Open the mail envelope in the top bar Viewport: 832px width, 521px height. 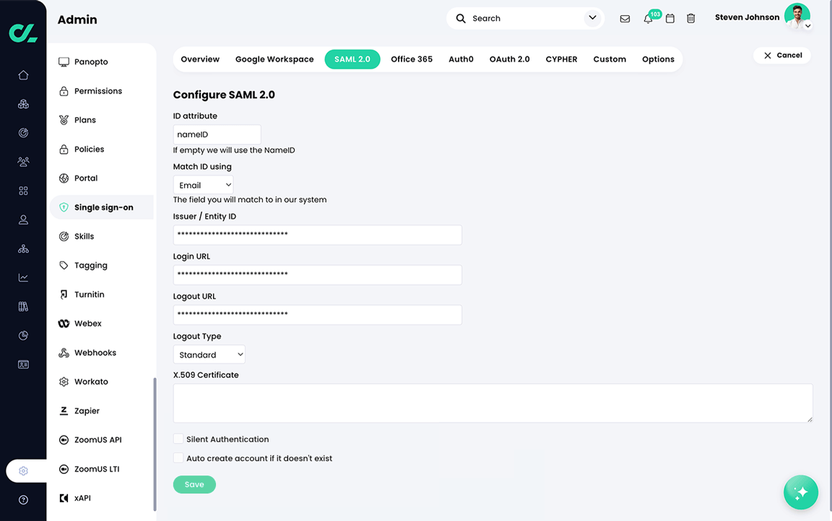pyautogui.click(x=625, y=19)
